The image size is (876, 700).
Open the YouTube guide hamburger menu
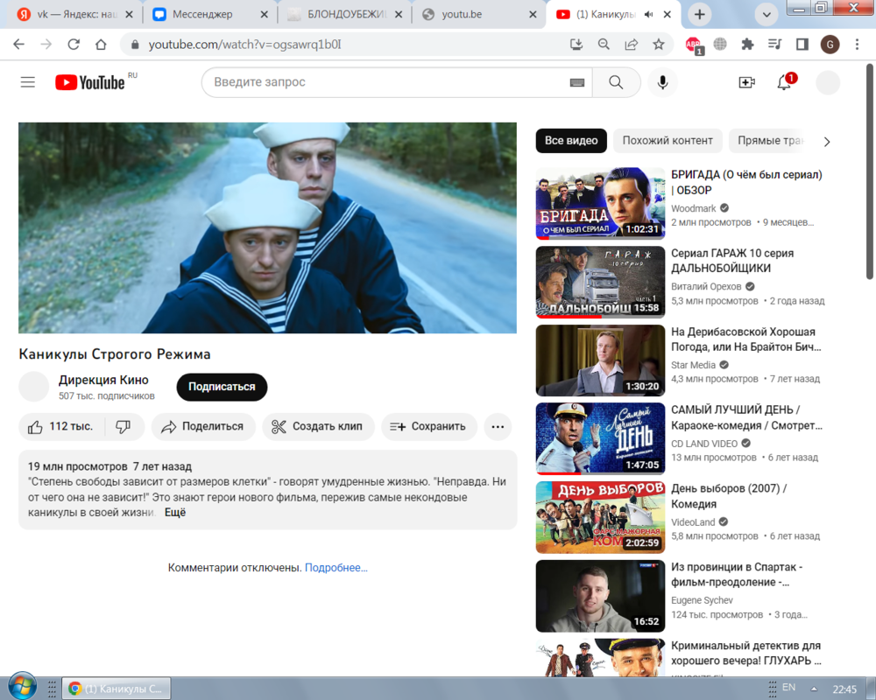(27, 82)
